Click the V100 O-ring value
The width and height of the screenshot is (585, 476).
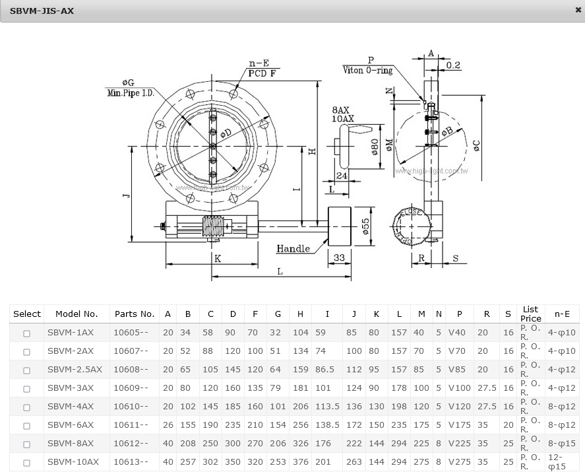pos(460,388)
